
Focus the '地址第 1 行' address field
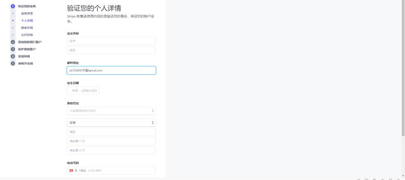coord(111,141)
